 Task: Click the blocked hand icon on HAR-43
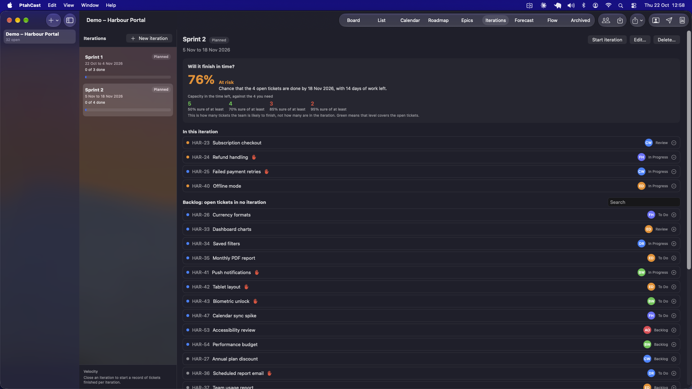(255, 301)
